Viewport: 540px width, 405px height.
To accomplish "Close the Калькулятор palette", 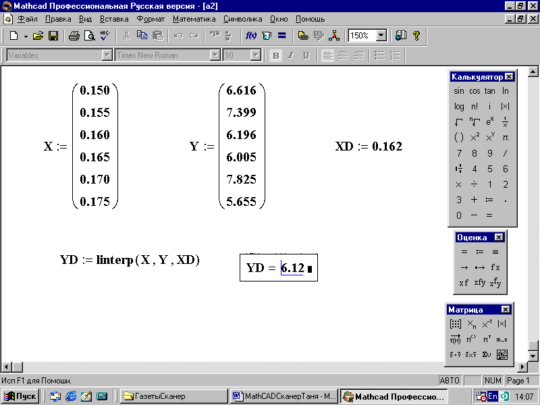I will (x=509, y=76).
